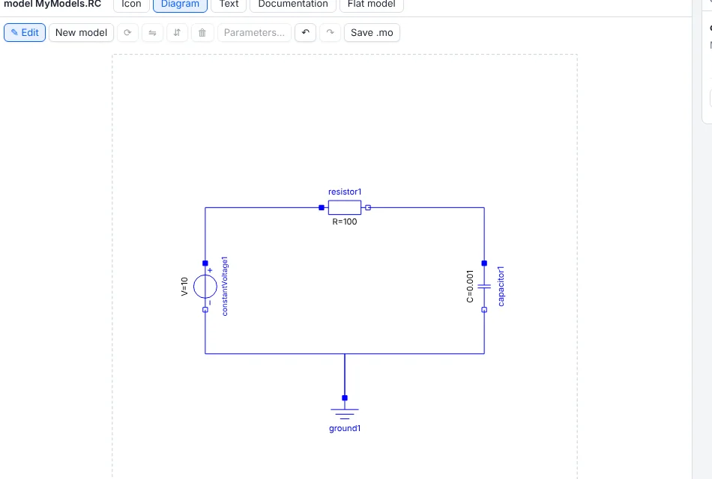Viewport: 712px width, 479px height.
Task: Click the model MyModels.RC title
Action: coord(52,4)
